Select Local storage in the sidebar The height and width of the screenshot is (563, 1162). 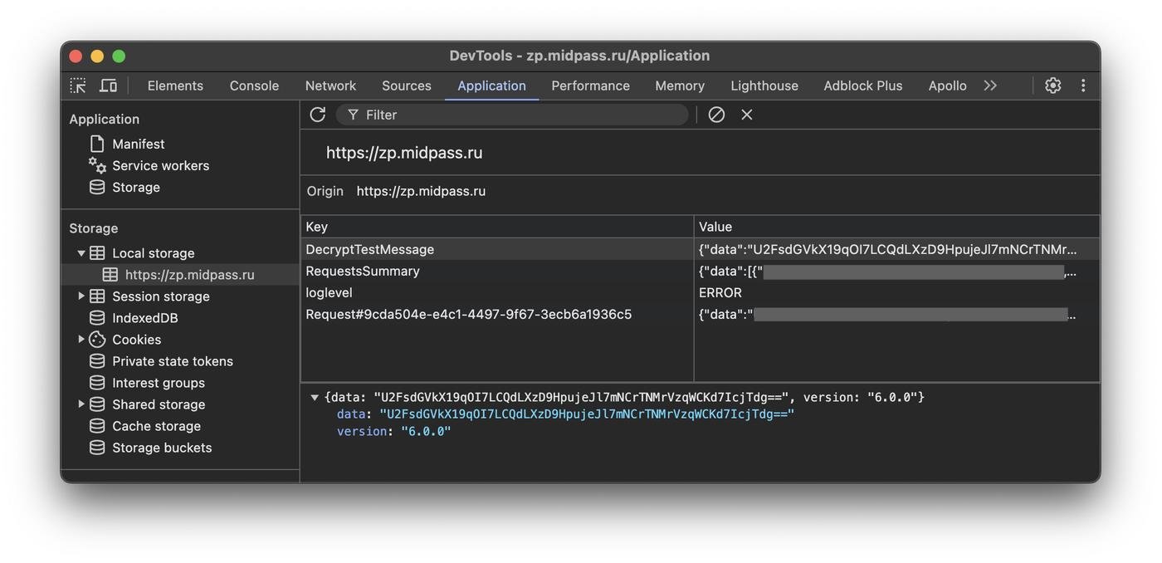pos(153,253)
